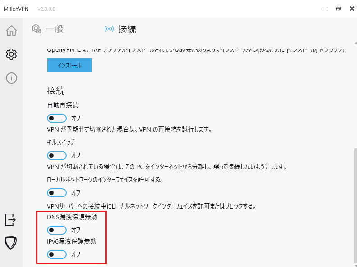Open the info icon in sidebar
Viewport: 357px width, 267px height.
[x=11, y=78]
